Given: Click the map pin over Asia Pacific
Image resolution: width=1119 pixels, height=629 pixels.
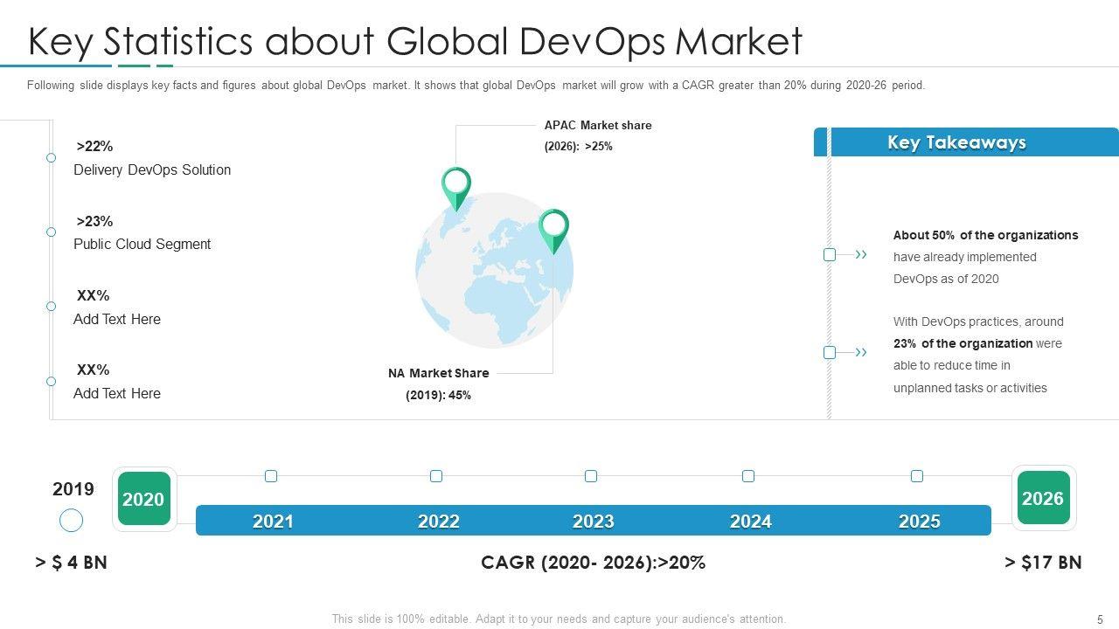Looking at the screenshot, I should (553, 229).
